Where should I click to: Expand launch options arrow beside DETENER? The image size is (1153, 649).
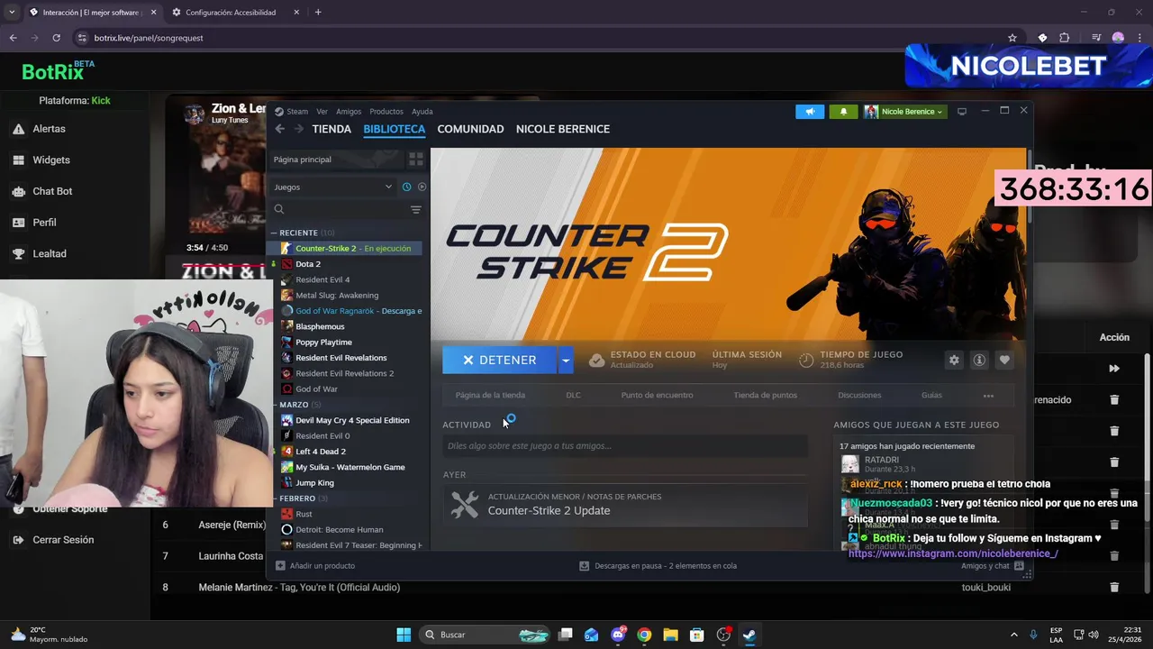(566, 360)
